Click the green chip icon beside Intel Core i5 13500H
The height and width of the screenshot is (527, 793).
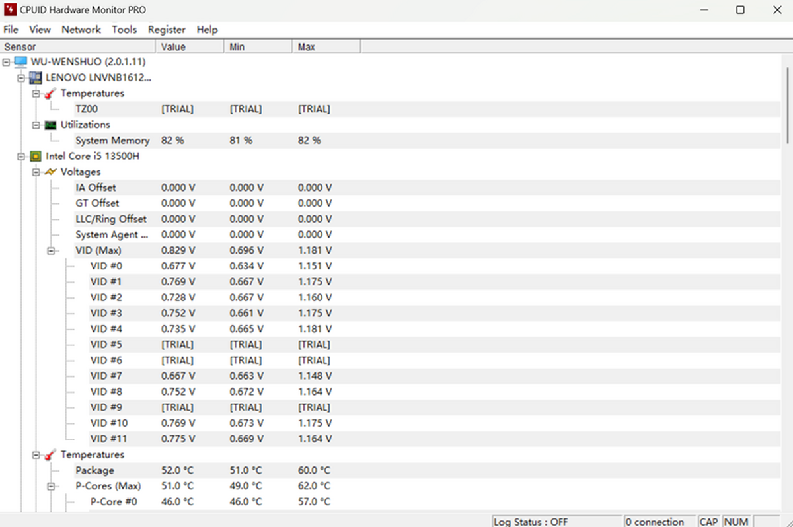tap(35, 157)
